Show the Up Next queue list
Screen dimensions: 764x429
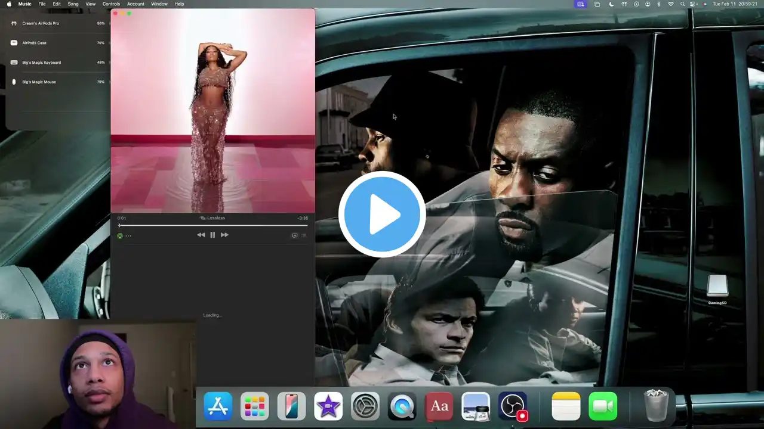tap(304, 235)
